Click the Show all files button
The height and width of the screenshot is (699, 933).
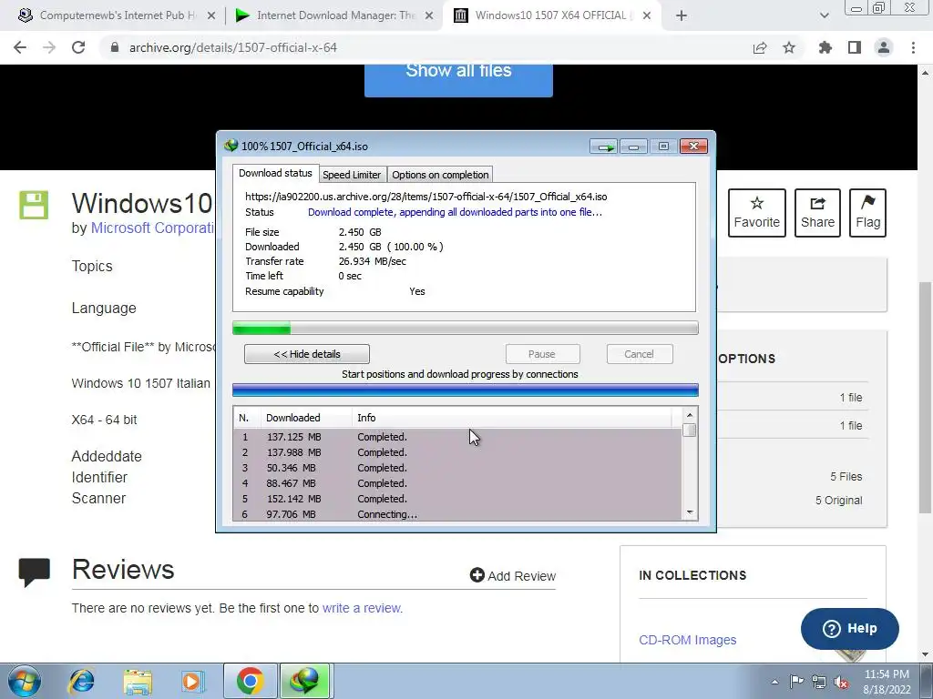[x=459, y=78]
